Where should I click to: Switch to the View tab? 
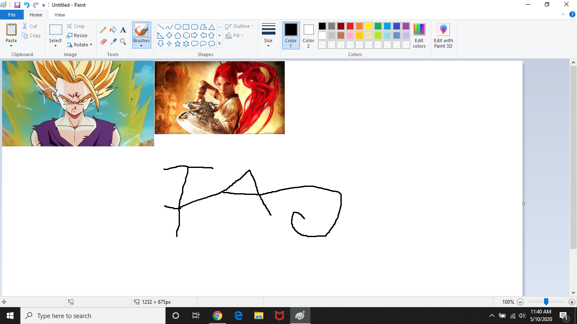(60, 15)
